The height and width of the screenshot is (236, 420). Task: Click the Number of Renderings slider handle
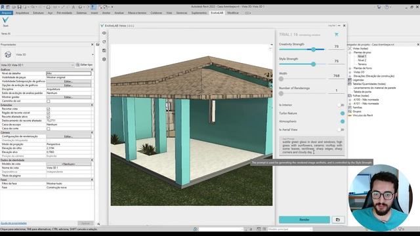[x=281, y=94]
